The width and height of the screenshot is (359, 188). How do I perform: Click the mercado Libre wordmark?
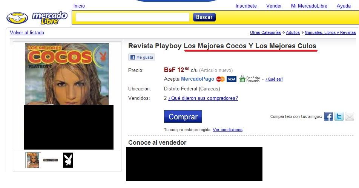[50, 18]
